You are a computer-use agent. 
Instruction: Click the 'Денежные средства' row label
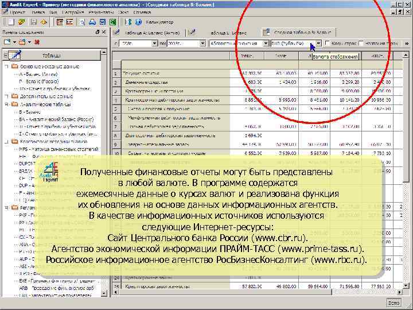(146, 82)
